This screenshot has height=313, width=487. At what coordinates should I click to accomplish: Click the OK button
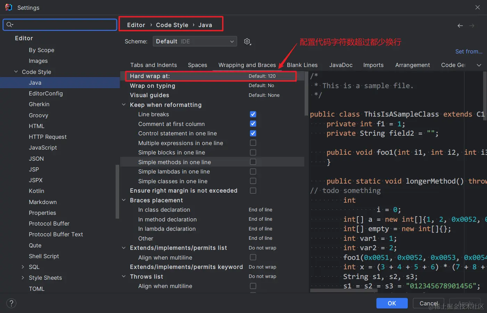pyautogui.click(x=392, y=303)
